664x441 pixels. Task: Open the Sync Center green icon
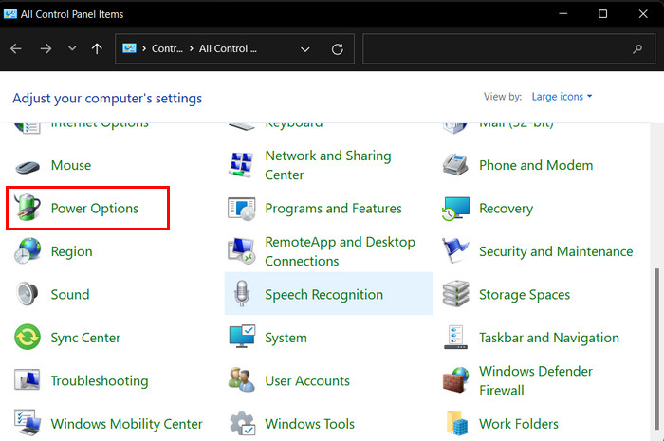tap(28, 337)
